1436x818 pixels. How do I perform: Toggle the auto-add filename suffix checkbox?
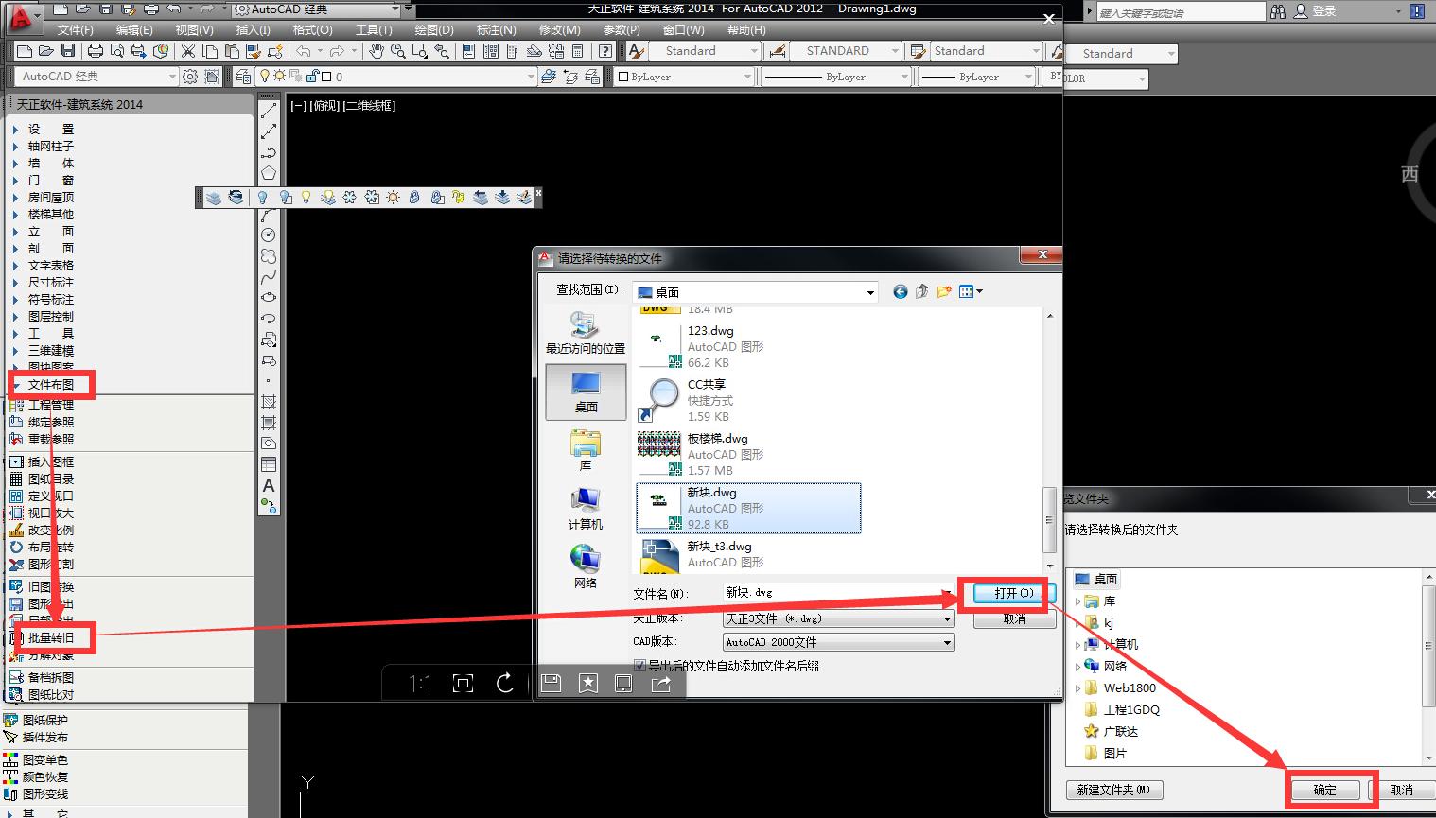[x=639, y=666]
